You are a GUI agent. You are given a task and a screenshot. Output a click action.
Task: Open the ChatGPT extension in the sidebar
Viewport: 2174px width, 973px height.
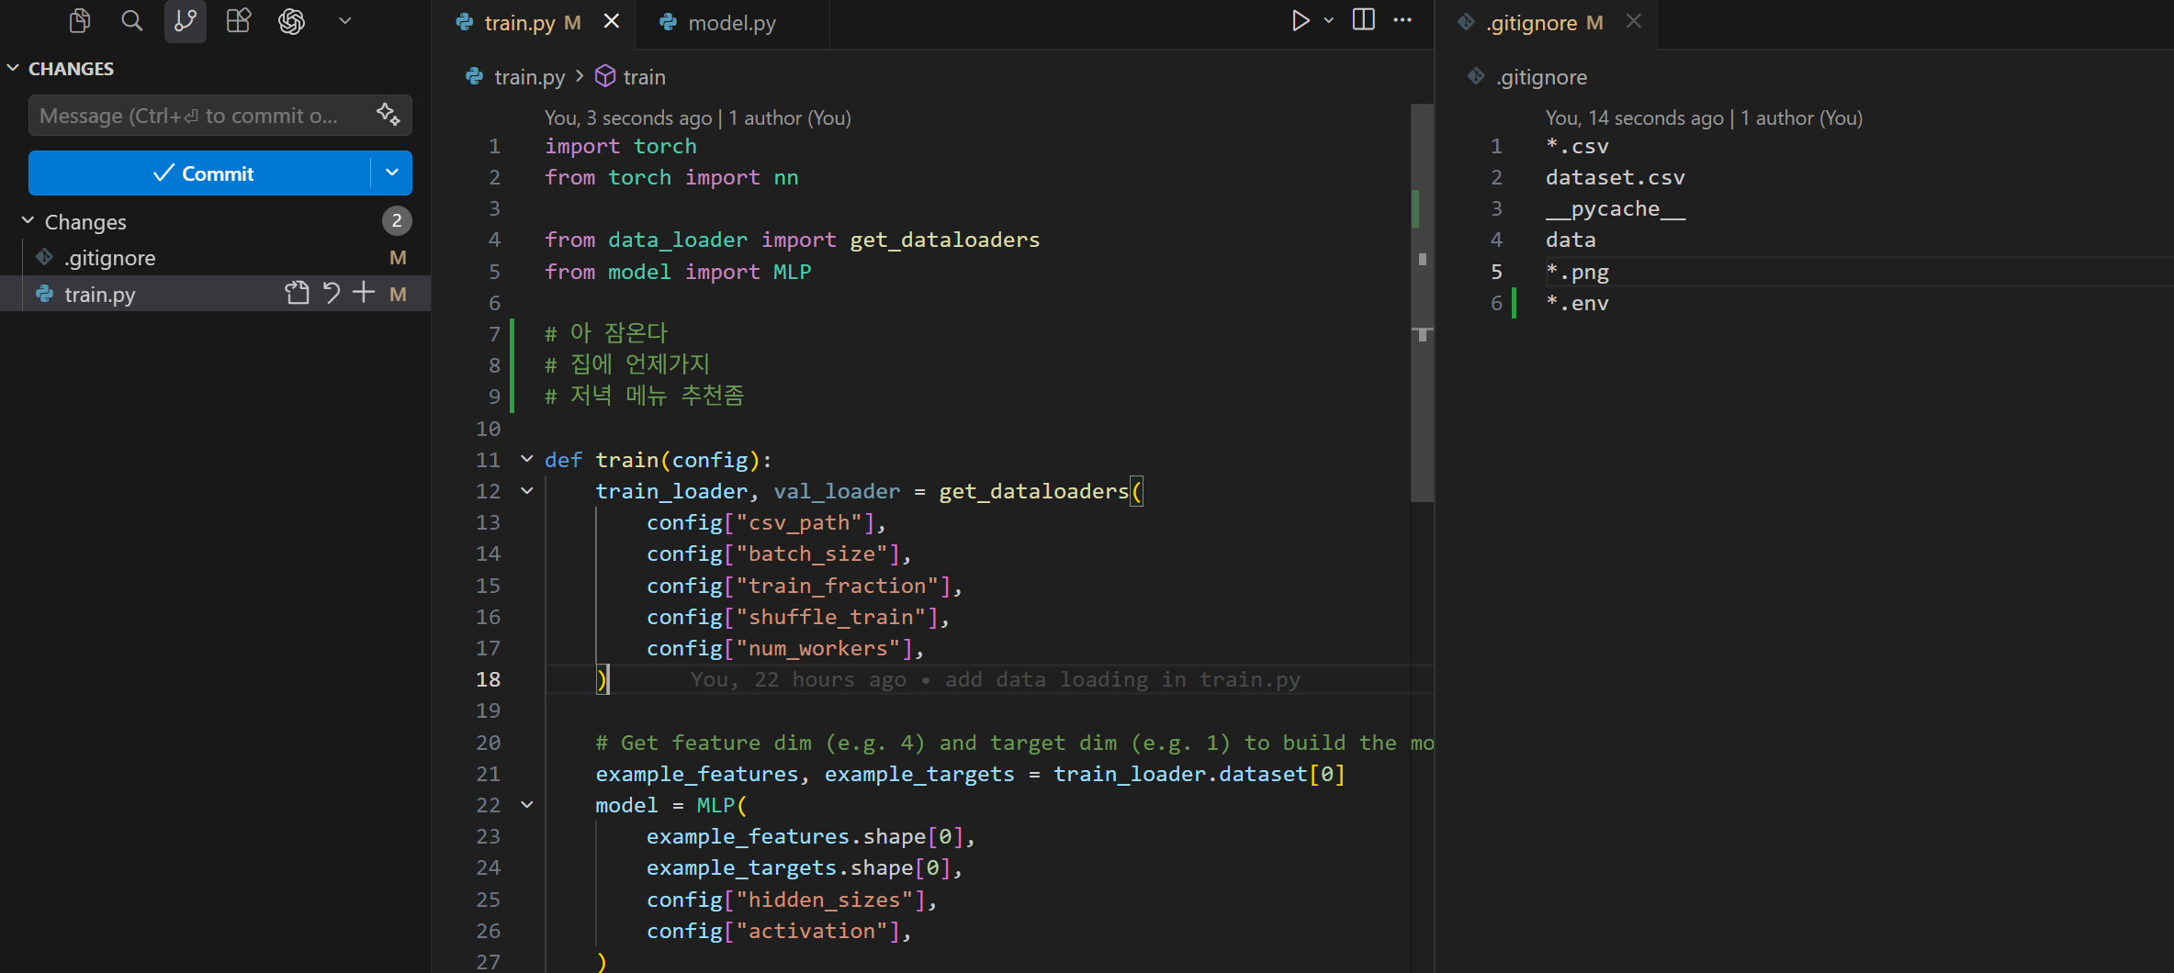pos(291,21)
